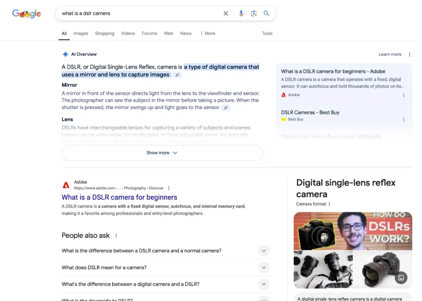Switch to the Web tab
The image size is (422, 301).
pyautogui.click(x=168, y=33)
